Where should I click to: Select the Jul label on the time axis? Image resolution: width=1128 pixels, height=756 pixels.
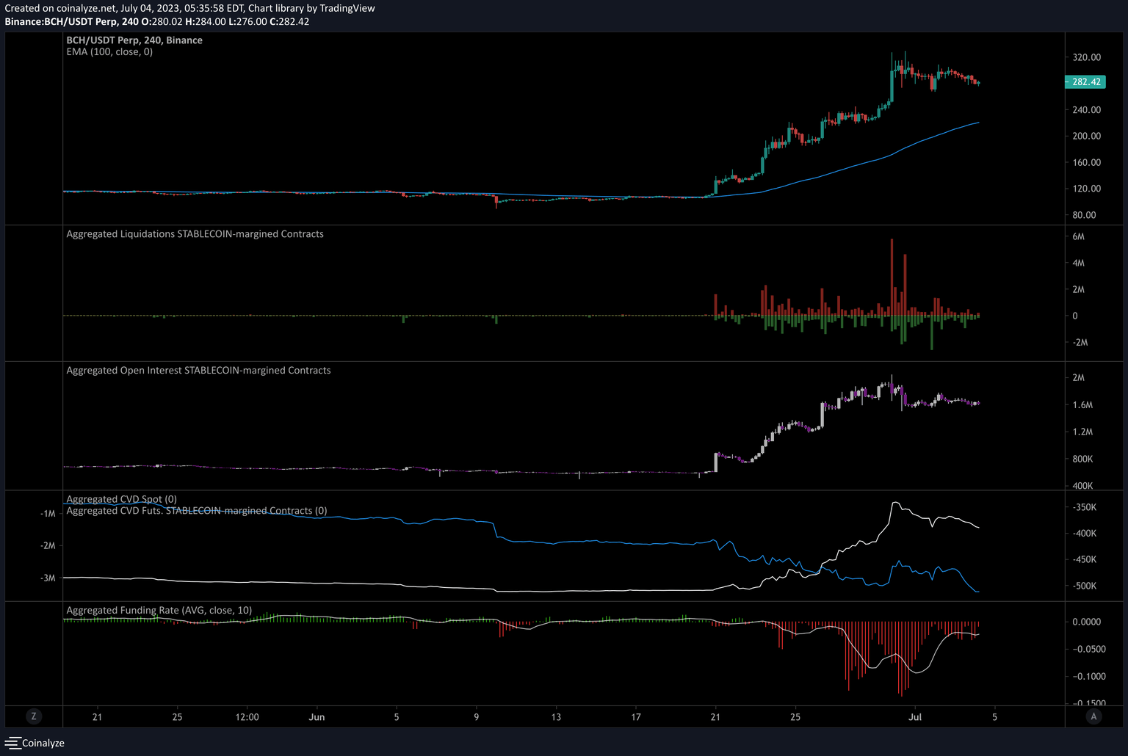(x=915, y=716)
